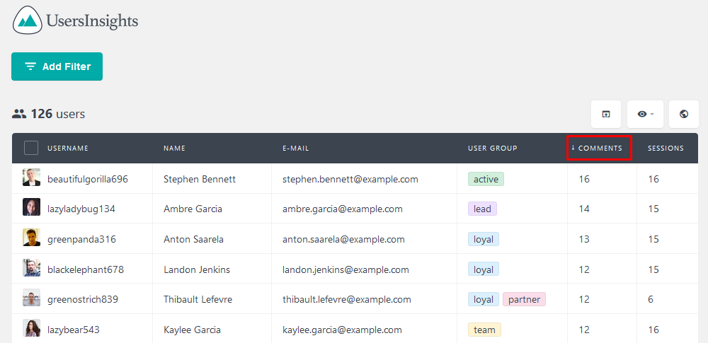
Task: Click the name Anton Saarela
Action: pos(194,239)
